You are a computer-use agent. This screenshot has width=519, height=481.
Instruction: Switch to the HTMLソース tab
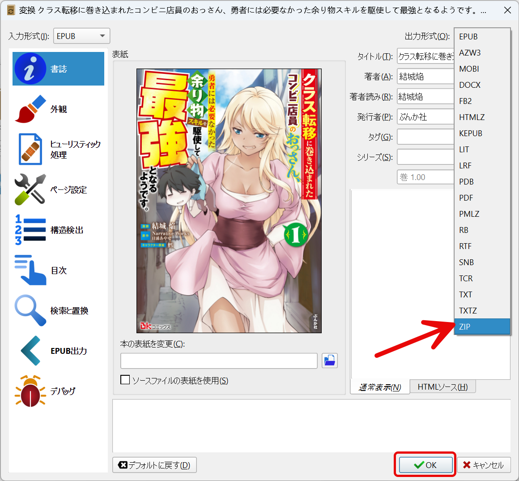[442, 386]
